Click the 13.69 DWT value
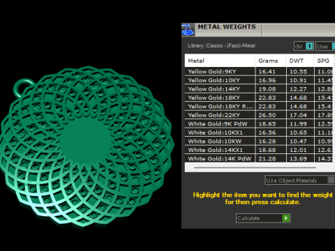 298,159
